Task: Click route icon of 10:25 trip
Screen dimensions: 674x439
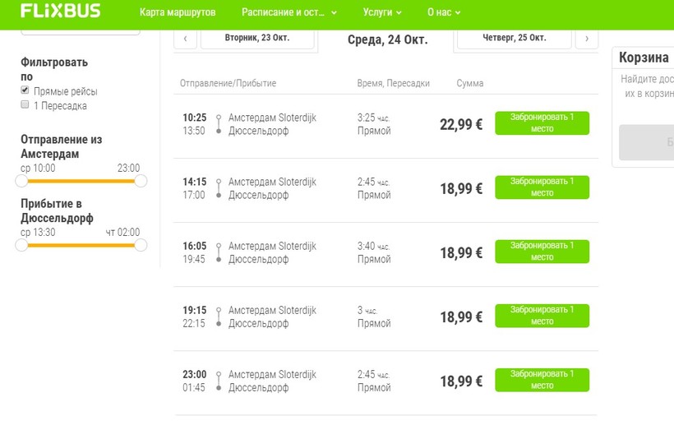Action: click(219, 124)
